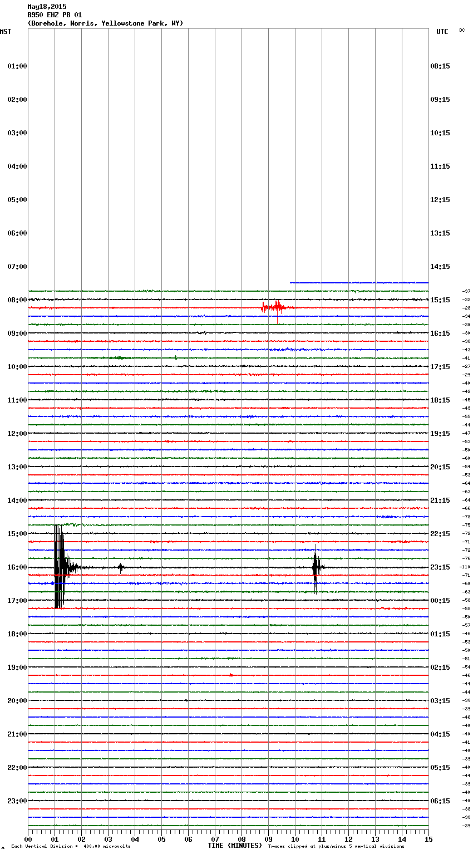Select the MST hour label '14:00'

point(17,500)
